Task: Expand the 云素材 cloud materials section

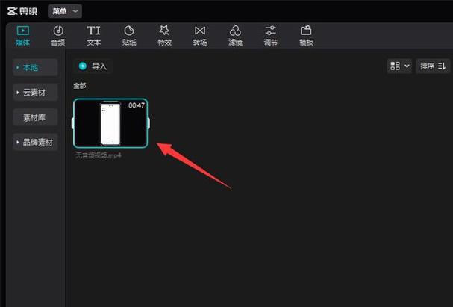Action: point(35,93)
